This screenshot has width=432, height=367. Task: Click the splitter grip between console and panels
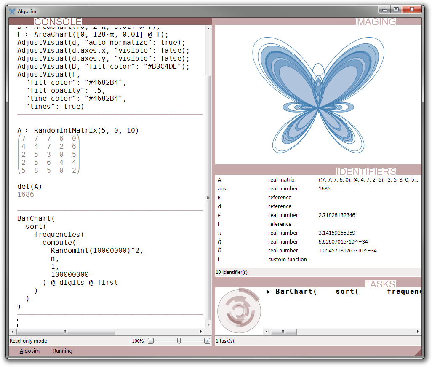207,198
